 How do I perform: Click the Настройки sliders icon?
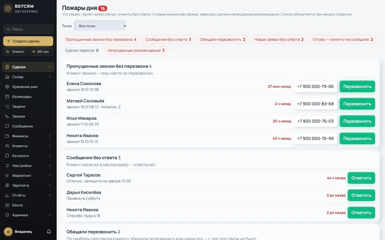coord(7,166)
